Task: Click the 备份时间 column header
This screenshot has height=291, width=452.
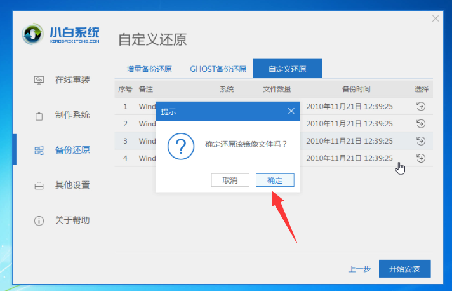Action: pos(356,89)
